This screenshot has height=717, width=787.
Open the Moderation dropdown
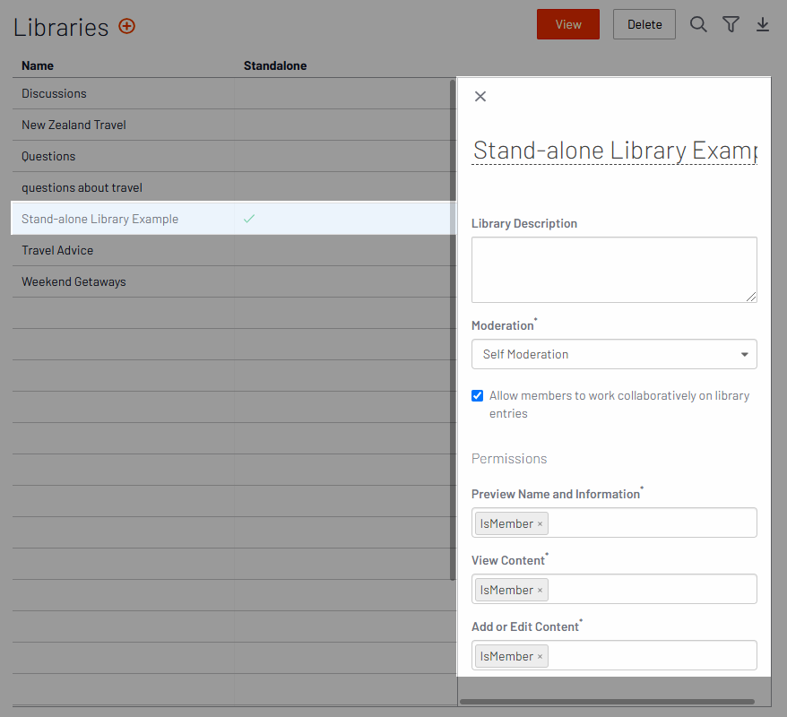pos(614,354)
